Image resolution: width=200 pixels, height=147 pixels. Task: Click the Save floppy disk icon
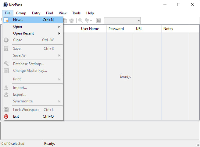[6, 49]
